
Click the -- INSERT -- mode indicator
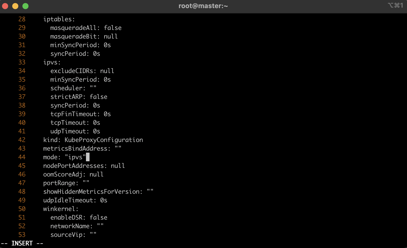22,243
